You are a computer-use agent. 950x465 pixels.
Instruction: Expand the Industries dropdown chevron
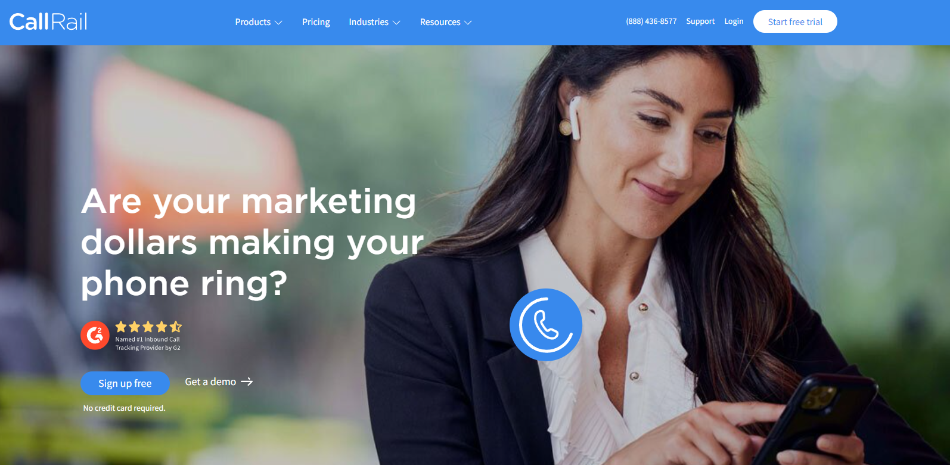396,23
